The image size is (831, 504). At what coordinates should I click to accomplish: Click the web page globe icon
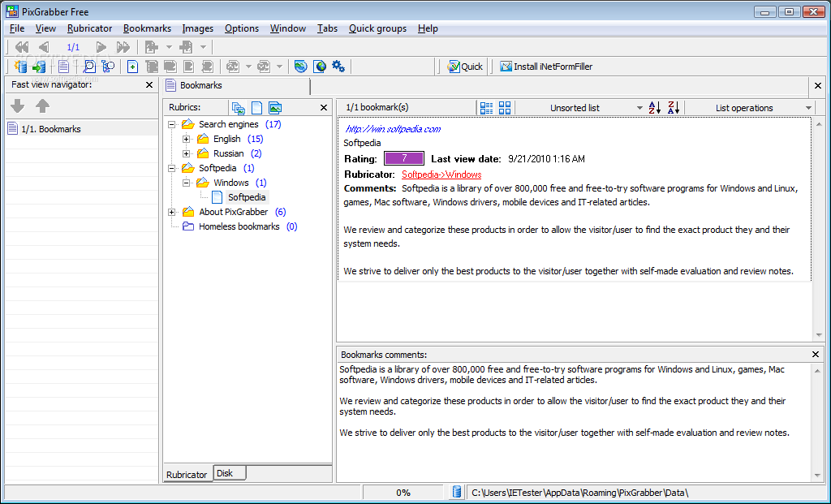point(320,67)
